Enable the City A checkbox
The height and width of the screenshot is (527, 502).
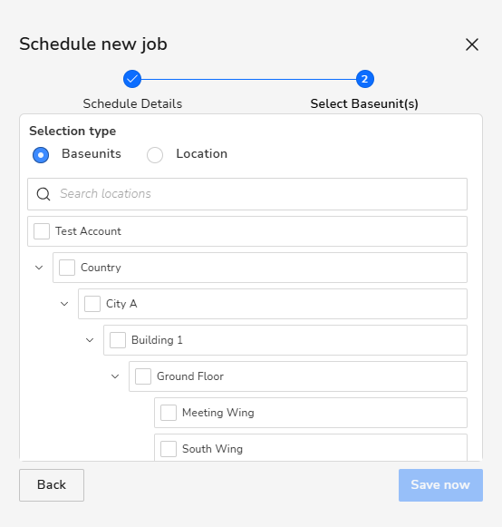92,304
